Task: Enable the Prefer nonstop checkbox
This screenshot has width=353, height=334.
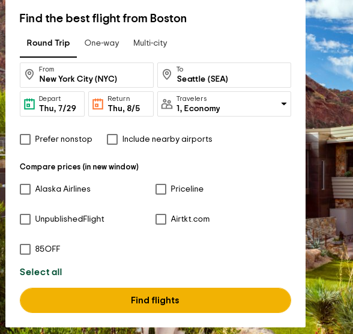Action: (x=25, y=139)
